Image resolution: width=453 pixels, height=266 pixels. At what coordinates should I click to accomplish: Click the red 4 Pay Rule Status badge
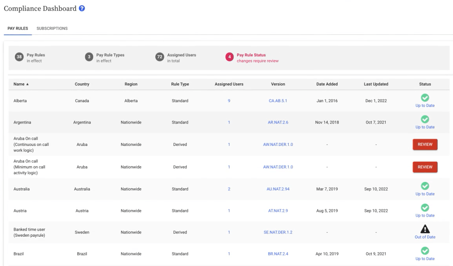[x=229, y=57]
